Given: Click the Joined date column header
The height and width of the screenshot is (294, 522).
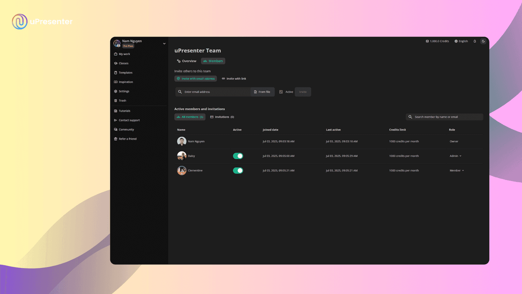Looking at the screenshot, I should (270, 130).
